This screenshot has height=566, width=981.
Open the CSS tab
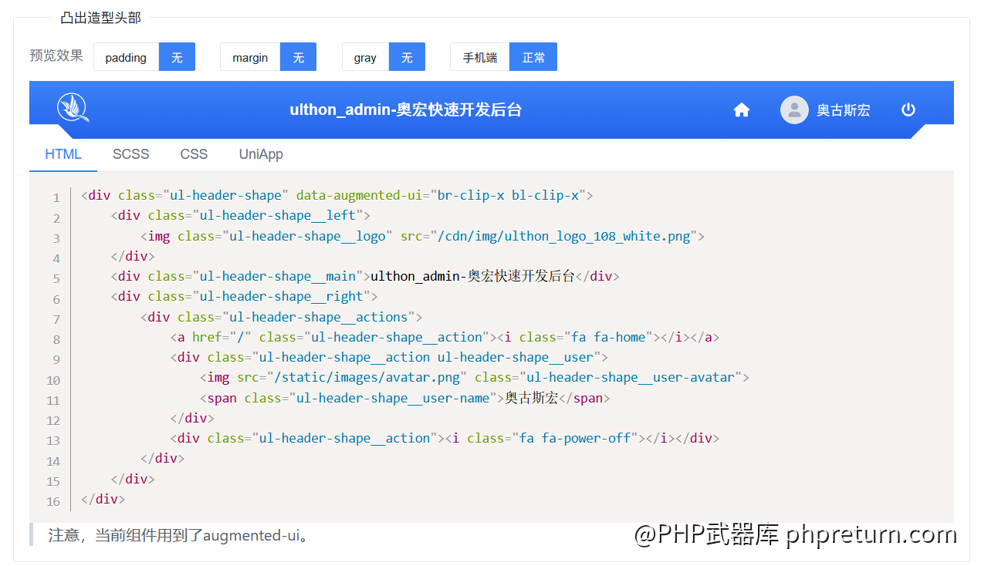pyautogui.click(x=194, y=154)
